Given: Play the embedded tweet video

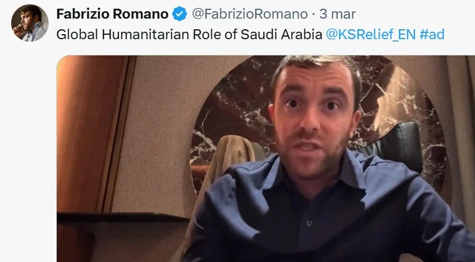Looking at the screenshot, I should tap(266, 159).
